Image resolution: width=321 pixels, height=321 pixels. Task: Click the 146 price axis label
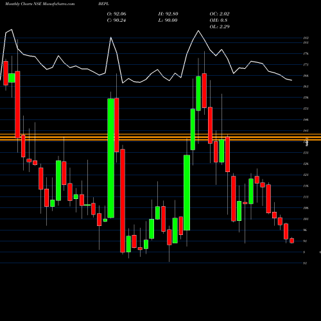pos(306,119)
